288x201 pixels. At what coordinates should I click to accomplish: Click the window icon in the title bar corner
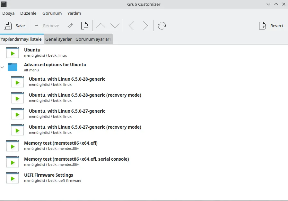pyautogui.click(x=4, y=4)
